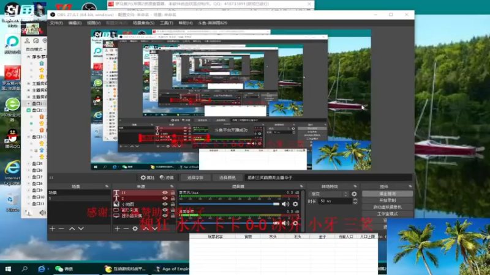This screenshot has height=275, width=490.
Task: Open source properties gear in Sources toolbar
Action: 135,229
